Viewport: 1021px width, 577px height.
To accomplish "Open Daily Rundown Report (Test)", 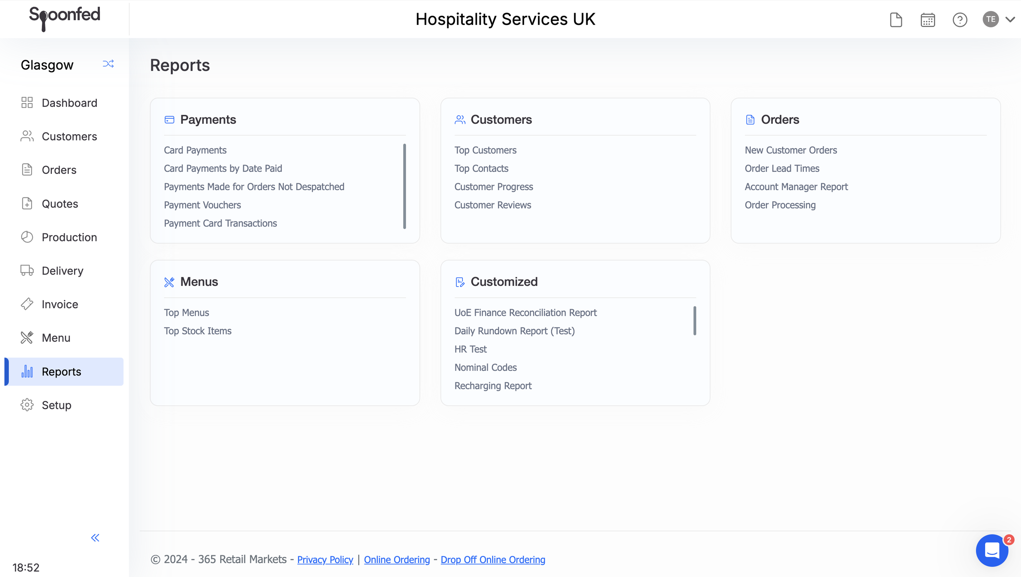I will pyautogui.click(x=515, y=331).
